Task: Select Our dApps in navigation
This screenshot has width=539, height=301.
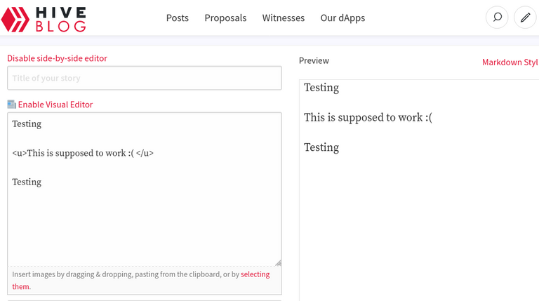Action: click(x=342, y=18)
